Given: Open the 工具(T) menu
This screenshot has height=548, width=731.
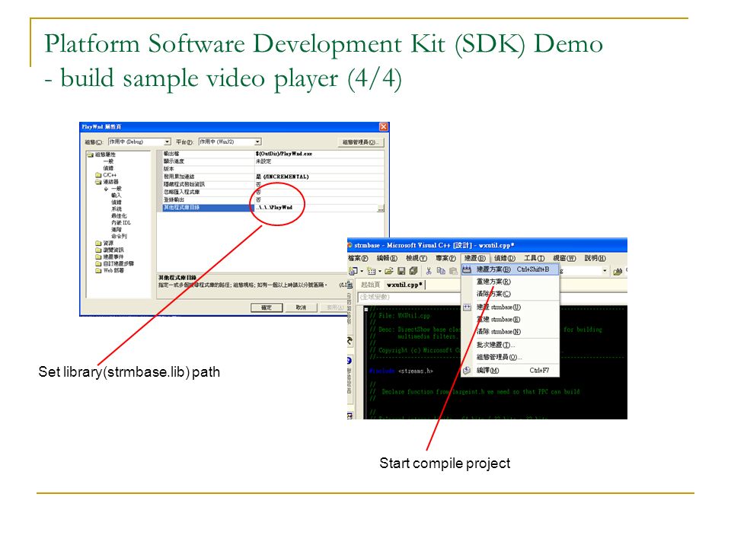Looking at the screenshot, I should click(534, 258).
